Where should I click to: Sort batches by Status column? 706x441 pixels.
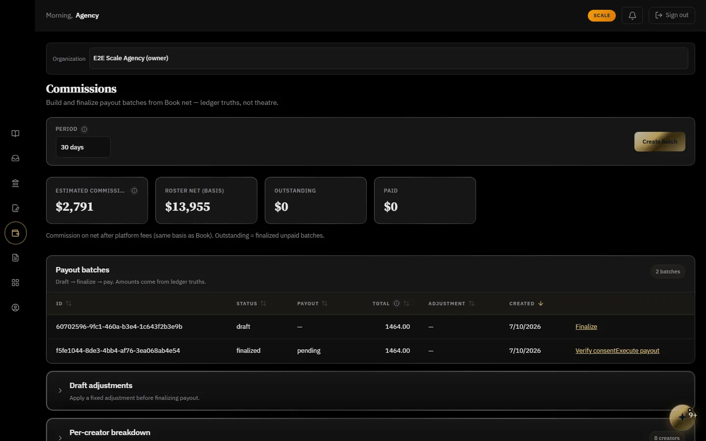point(251,304)
